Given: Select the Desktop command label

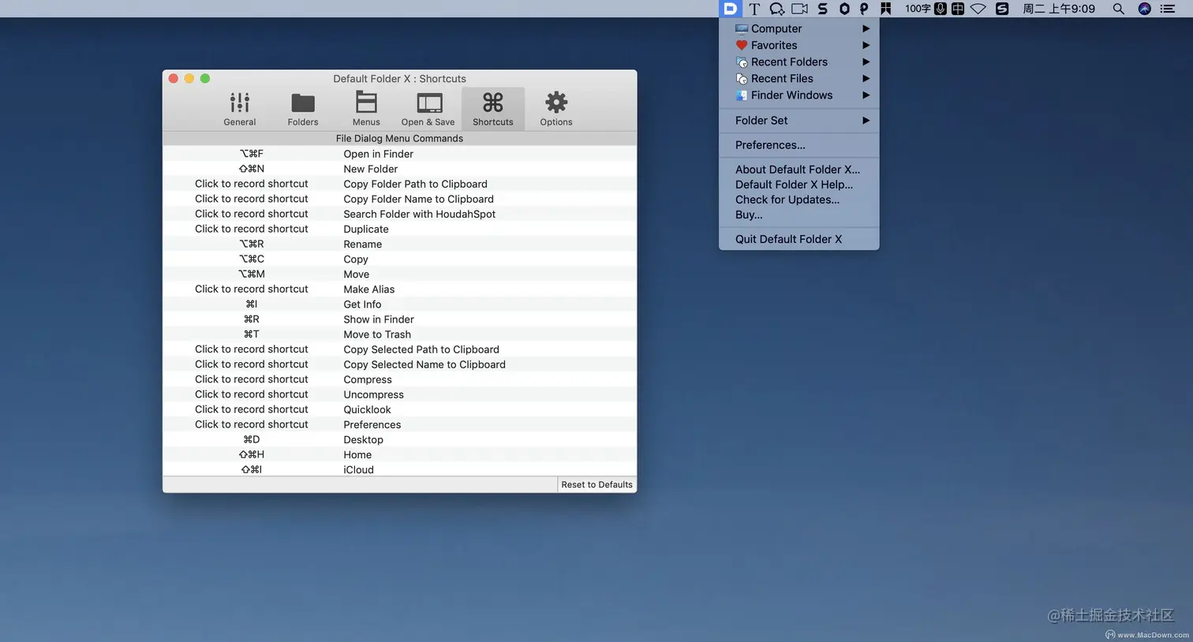Looking at the screenshot, I should click(x=363, y=439).
